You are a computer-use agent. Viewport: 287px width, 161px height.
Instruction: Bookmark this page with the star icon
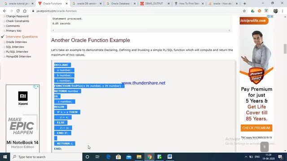244,11
